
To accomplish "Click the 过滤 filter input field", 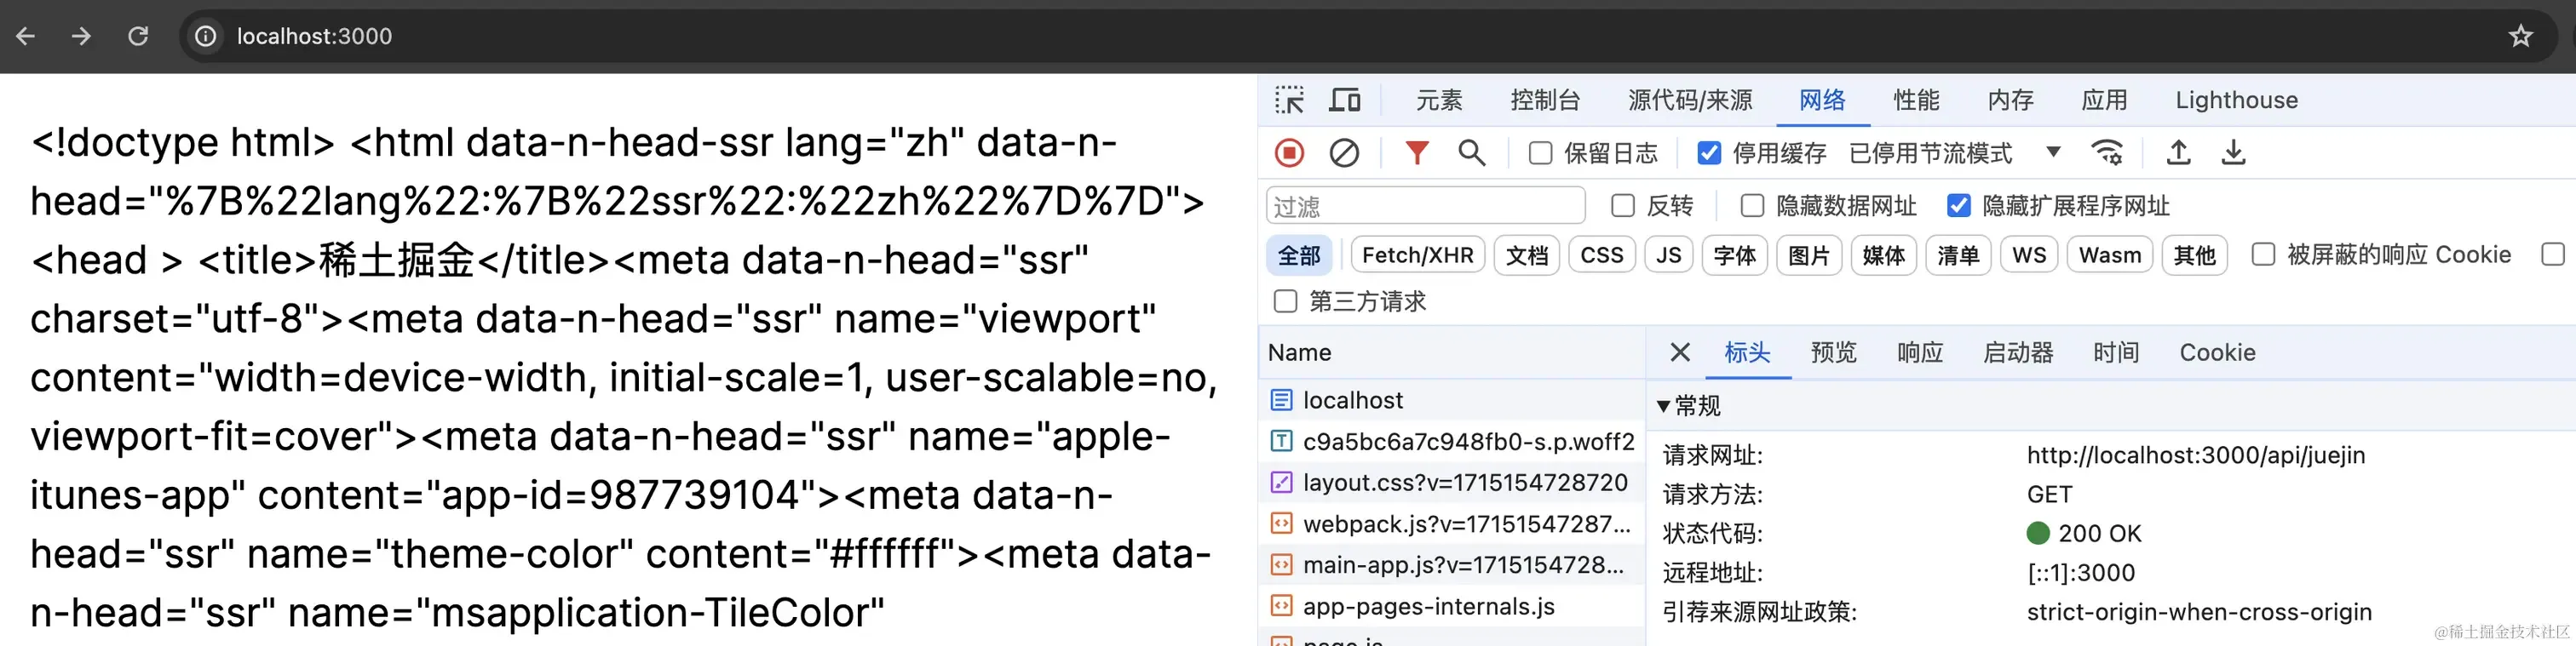I will [1426, 206].
